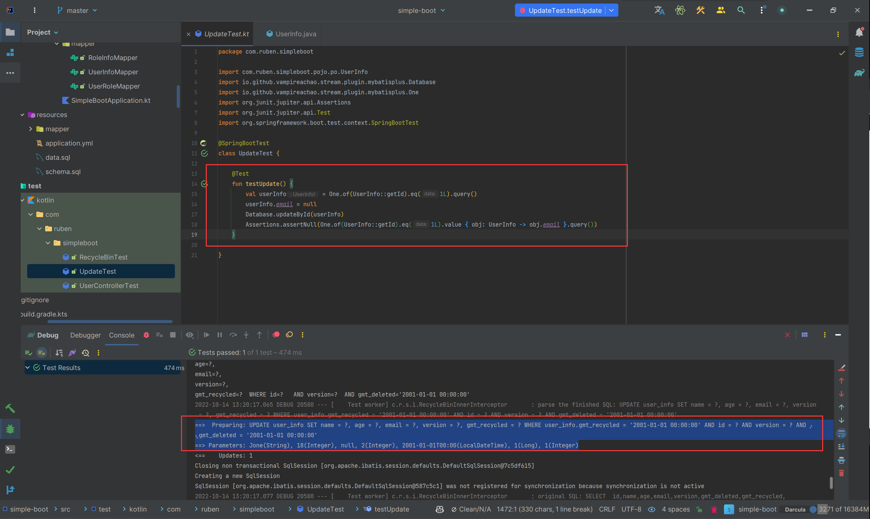Toggle Show Ignored tests filter
This screenshot has width=870, height=519.
coord(41,353)
